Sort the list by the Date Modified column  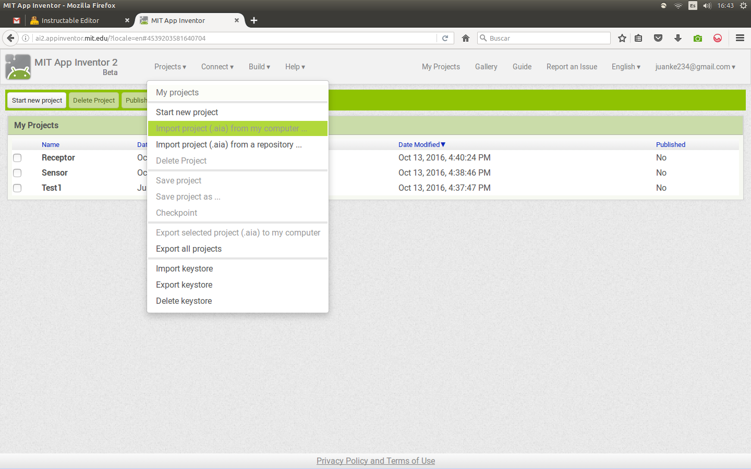click(x=421, y=144)
